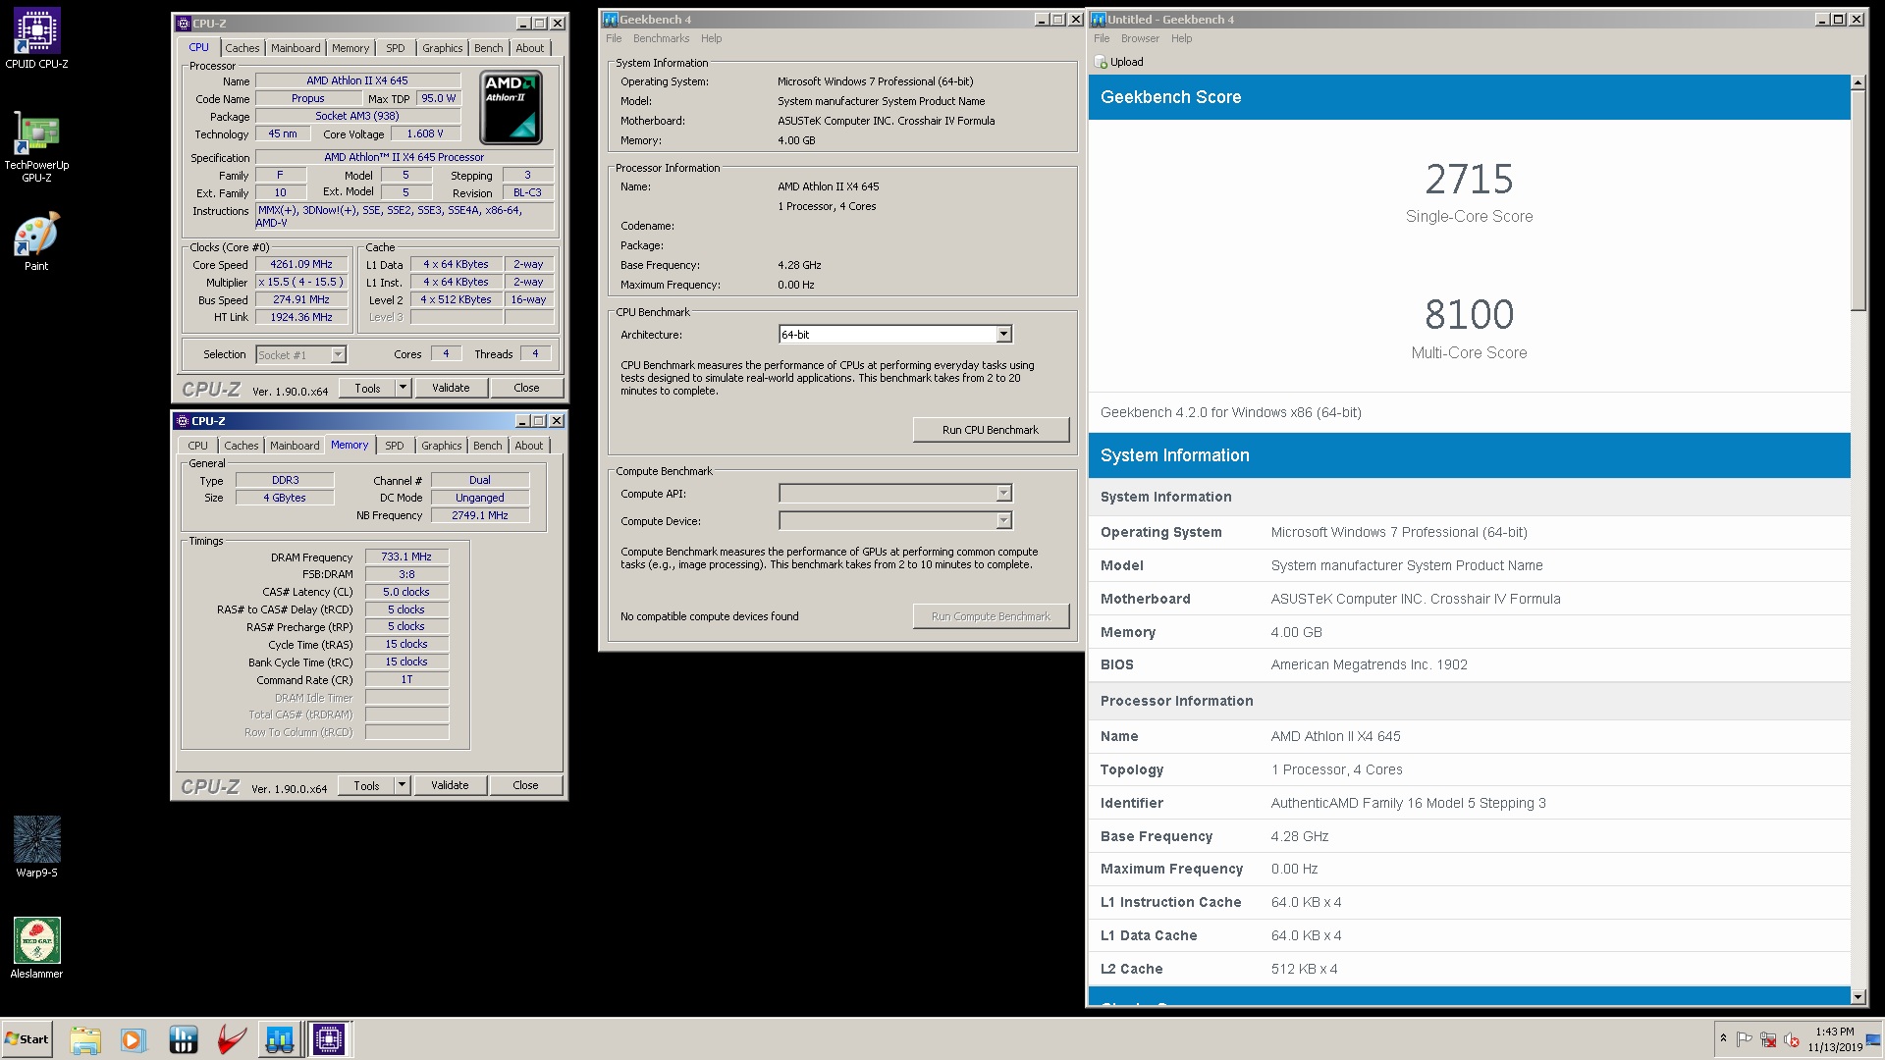This screenshot has width=1885, height=1060.
Task: Open Windows Media Player from the taskbar
Action: (x=133, y=1039)
